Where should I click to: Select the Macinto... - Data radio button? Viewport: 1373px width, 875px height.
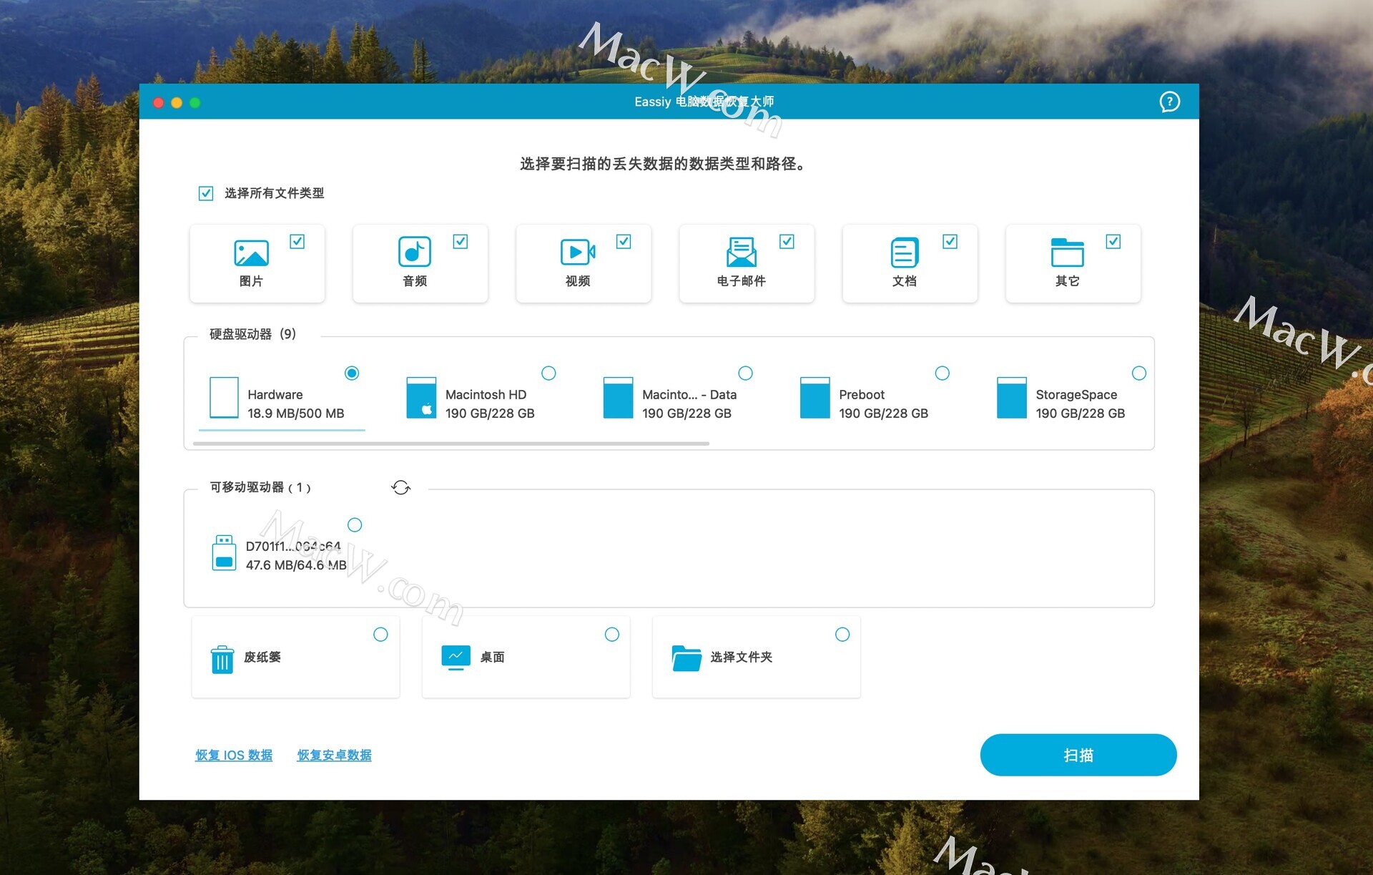tap(745, 373)
